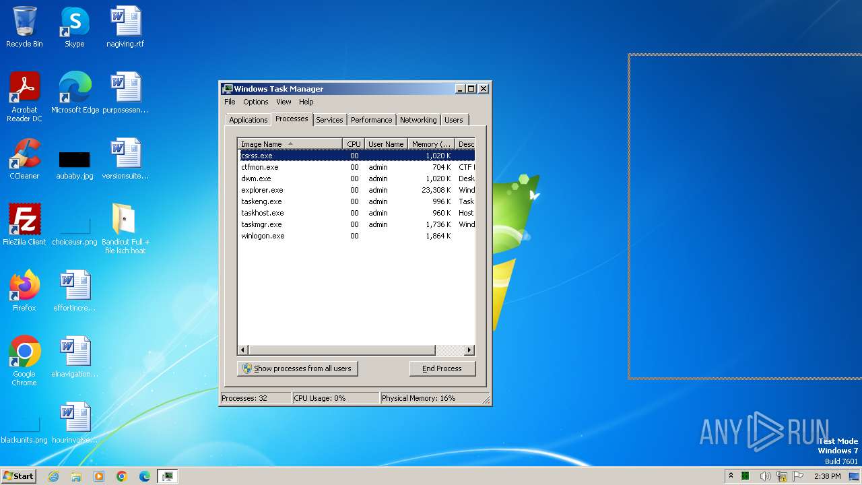The width and height of the screenshot is (862, 485).
Task: Open the Help menu in Task Manager
Action: (x=306, y=102)
